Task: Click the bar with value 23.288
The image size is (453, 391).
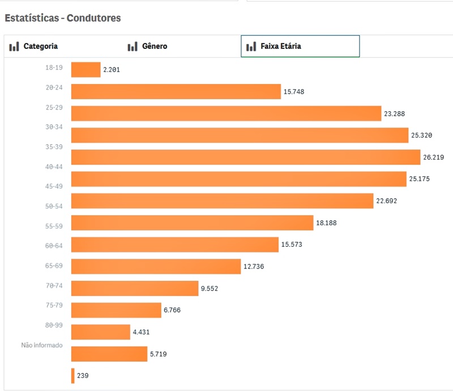Action: pyautogui.click(x=226, y=113)
